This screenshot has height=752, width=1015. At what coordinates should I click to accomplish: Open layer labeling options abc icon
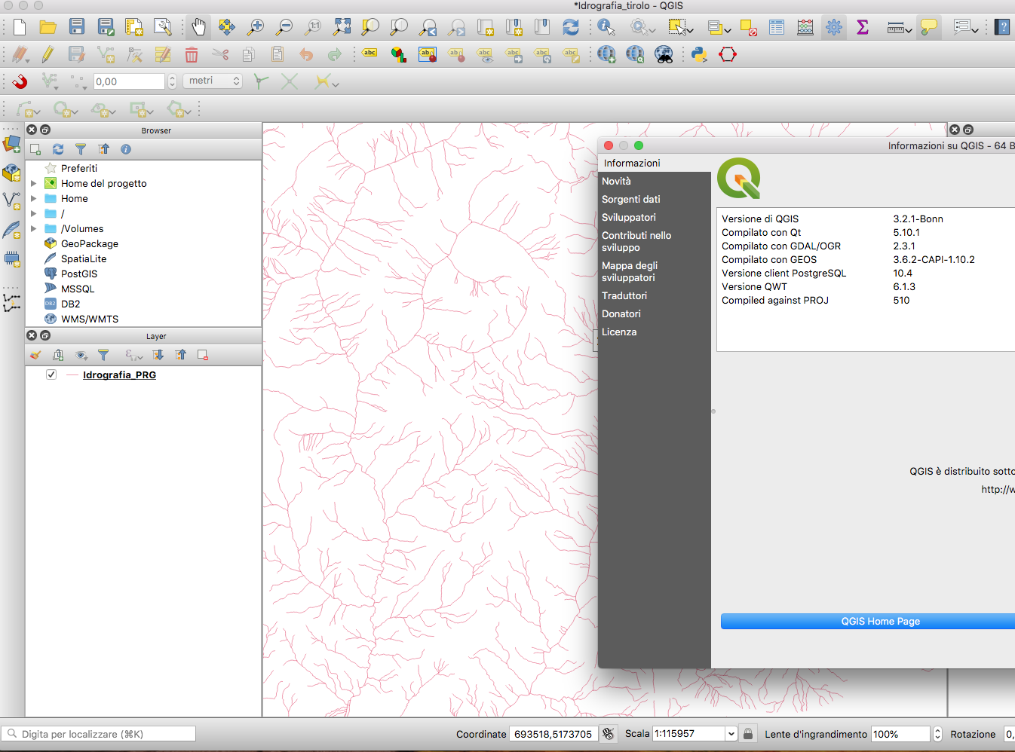[x=370, y=53]
